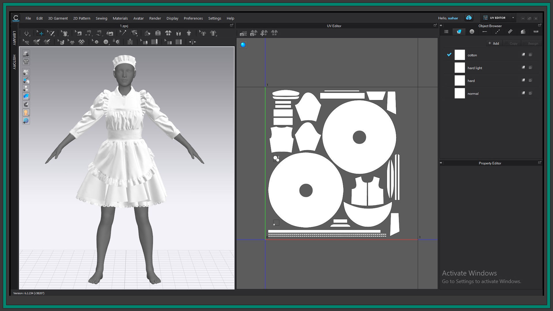Click the hard light fabric white swatch
The image size is (553, 311).
[460, 68]
